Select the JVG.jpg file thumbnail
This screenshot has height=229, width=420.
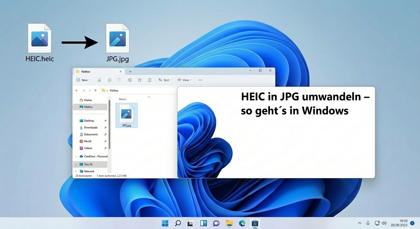(x=126, y=115)
